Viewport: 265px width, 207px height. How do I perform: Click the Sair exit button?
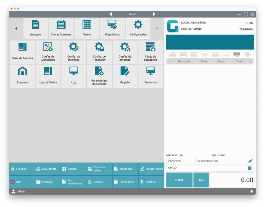(x=22, y=182)
